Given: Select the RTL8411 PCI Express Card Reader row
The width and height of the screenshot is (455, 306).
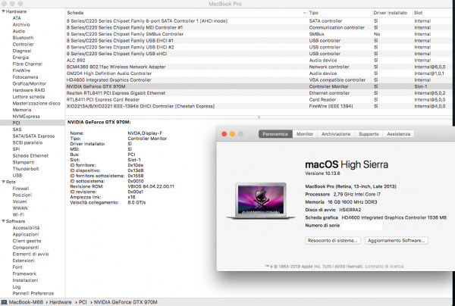Looking at the screenshot, I should click(259, 100).
